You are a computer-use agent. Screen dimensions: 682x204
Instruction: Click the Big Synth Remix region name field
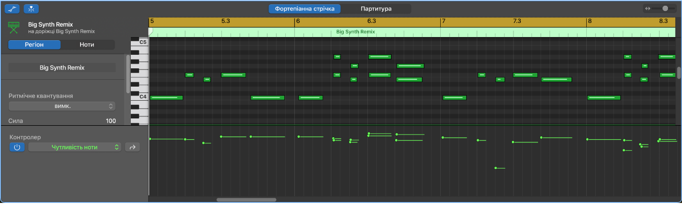point(62,67)
